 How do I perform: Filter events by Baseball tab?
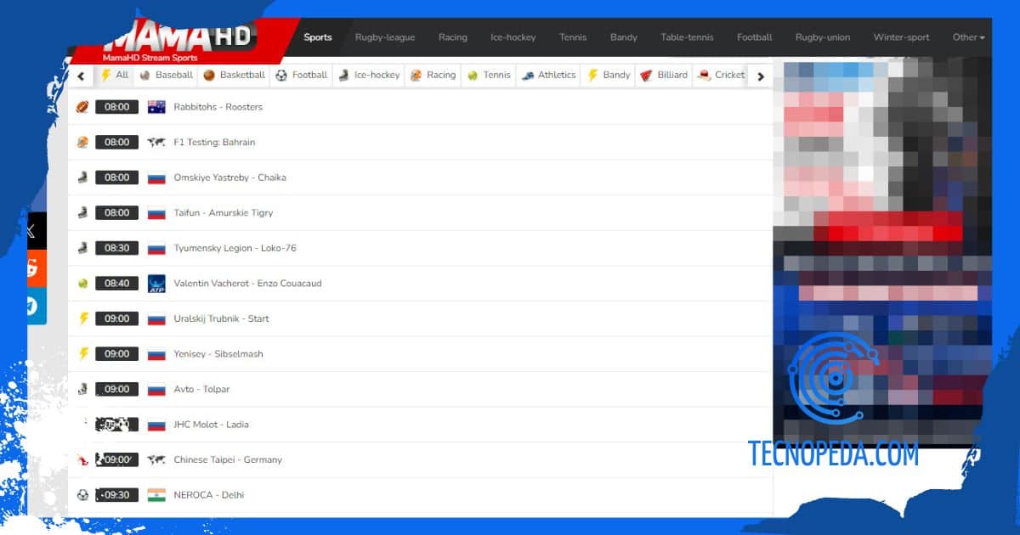167,75
